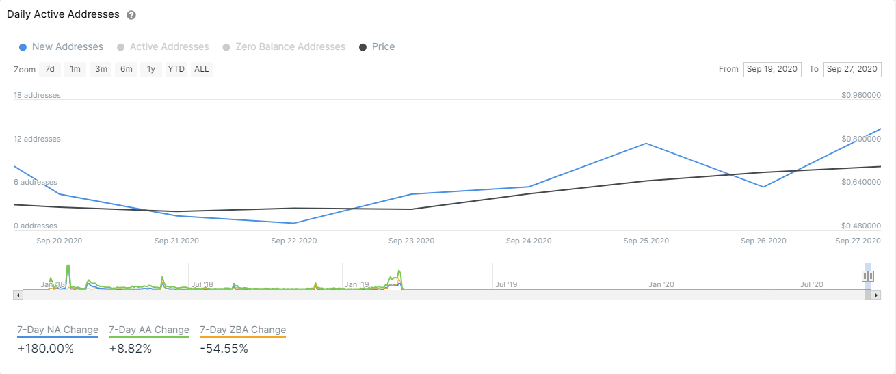Image resolution: width=896 pixels, height=374 pixels.
Task: Click the navigator scrollbar left arrow
Action: click(x=18, y=295)
